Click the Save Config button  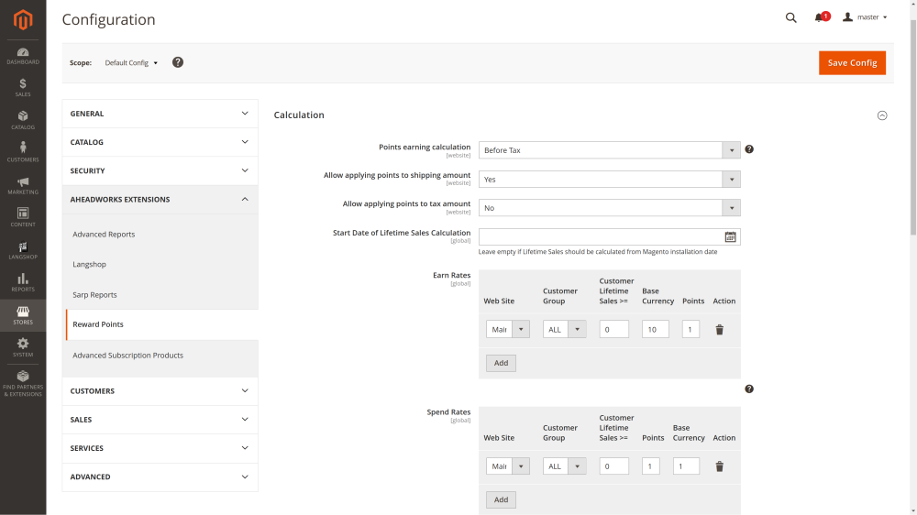[852, 63]
